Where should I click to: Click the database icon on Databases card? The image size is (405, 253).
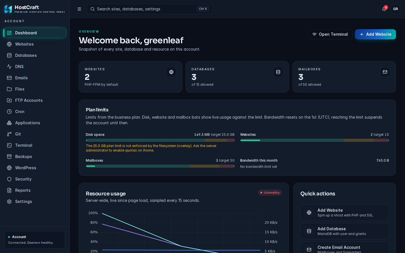278,72
